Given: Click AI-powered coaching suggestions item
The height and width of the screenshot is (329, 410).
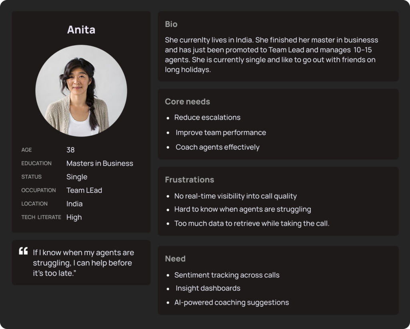Looking at the screenshot, I should (x=231, y=302).
